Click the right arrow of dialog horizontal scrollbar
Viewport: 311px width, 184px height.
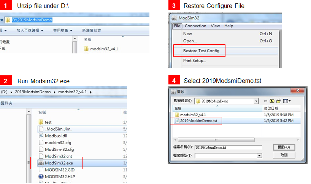tap(298, 140)
